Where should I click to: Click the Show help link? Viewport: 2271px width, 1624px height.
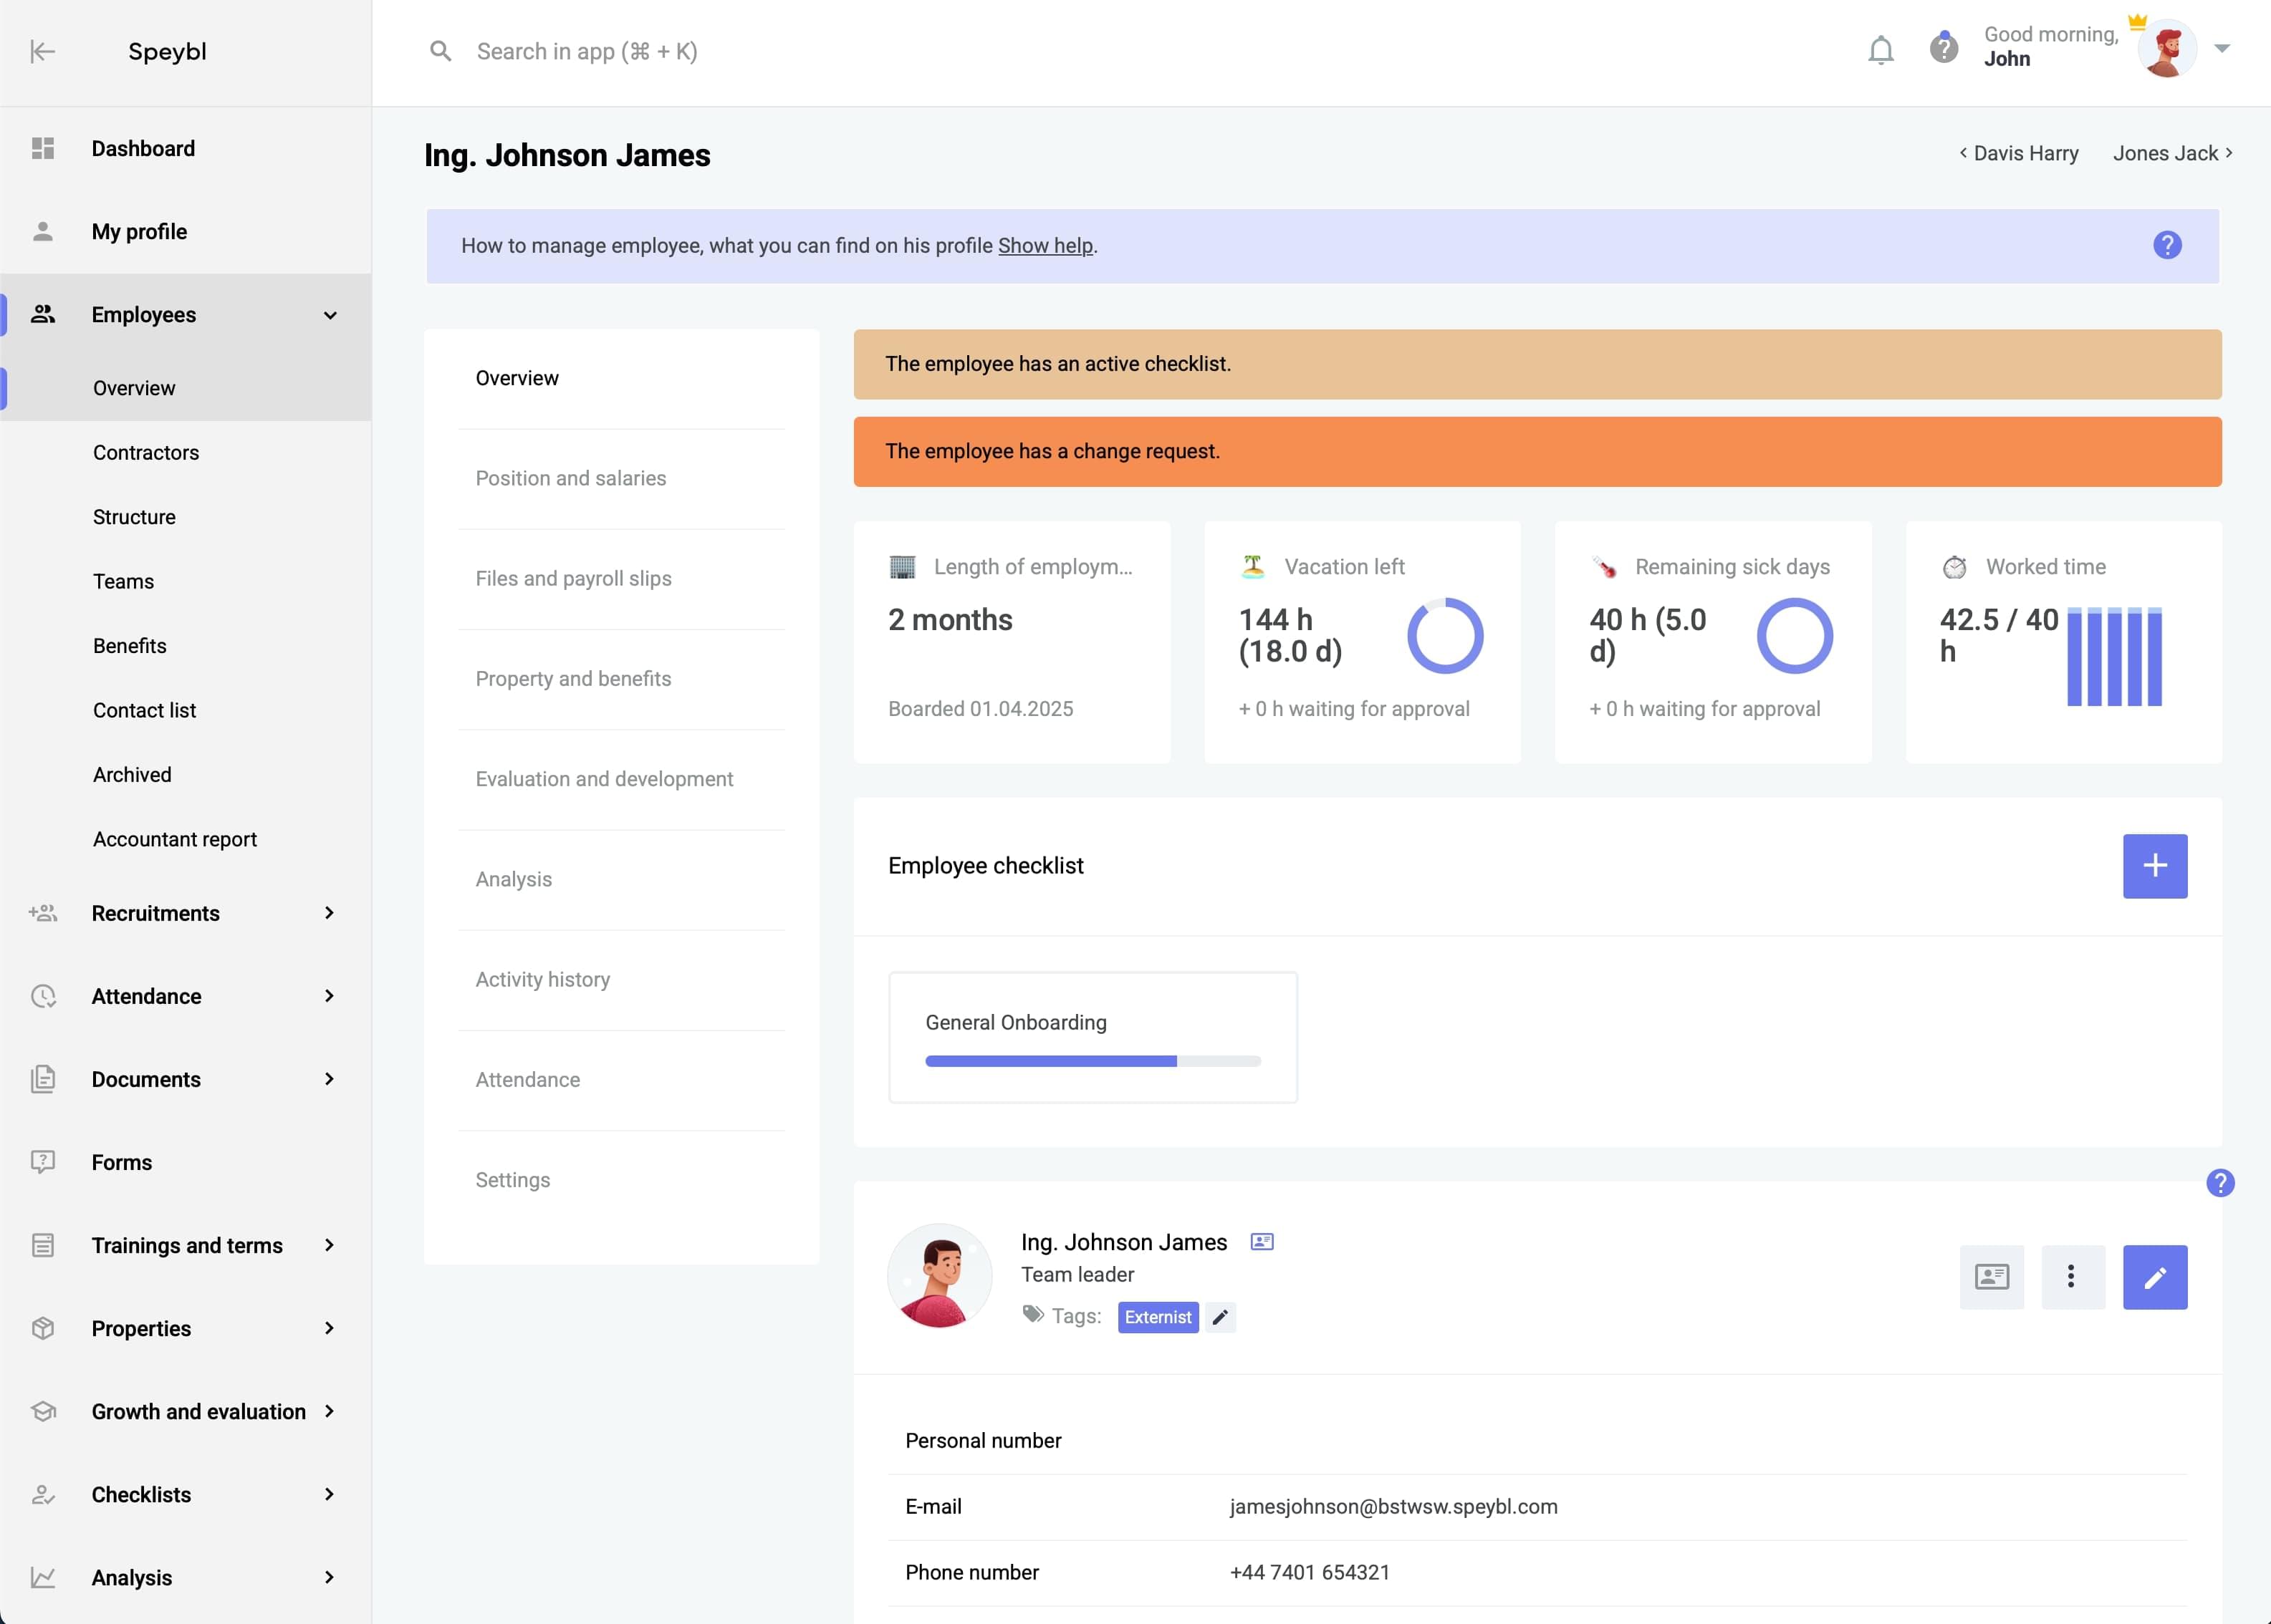pyautogui.click(x=1045, y=246)
